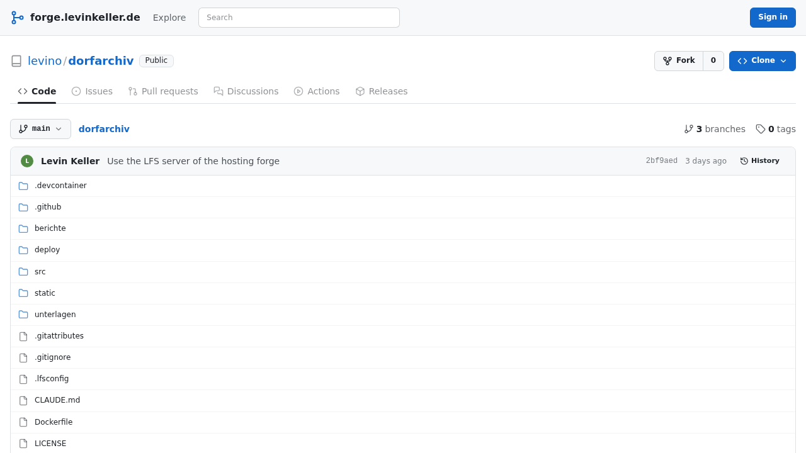Image resolution: width=806 pixels, height=453 pixels.
Task: Click the src folder icon
Action: tap(23, 272)
